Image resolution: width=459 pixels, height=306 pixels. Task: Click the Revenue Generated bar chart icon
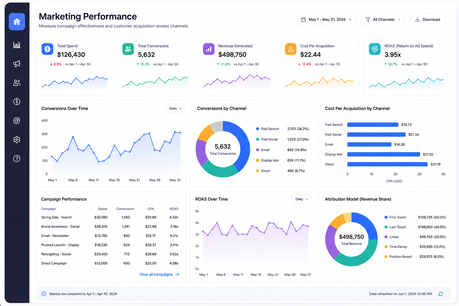[x=209, y=49]
